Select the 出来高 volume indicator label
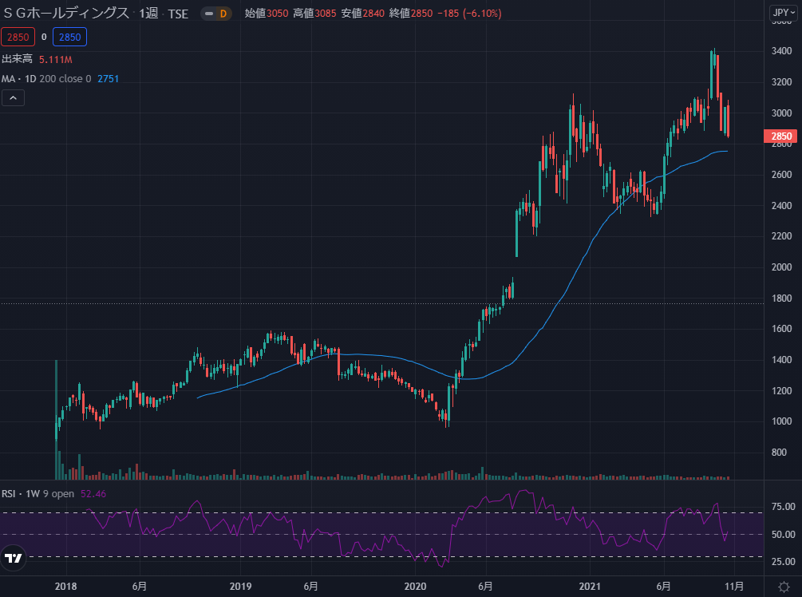 (x=17, y=59)
